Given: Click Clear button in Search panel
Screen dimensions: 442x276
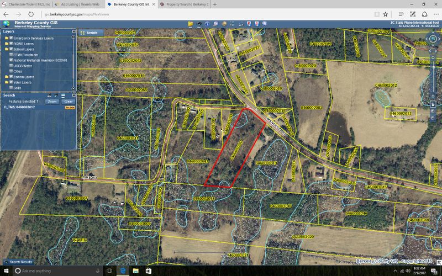Looking at the screenshot, I should coord(69,102).
